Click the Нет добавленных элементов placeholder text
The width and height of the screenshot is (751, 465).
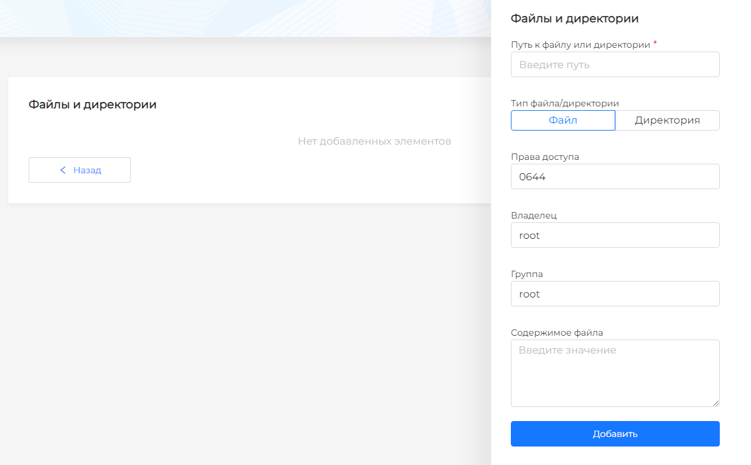374,141
